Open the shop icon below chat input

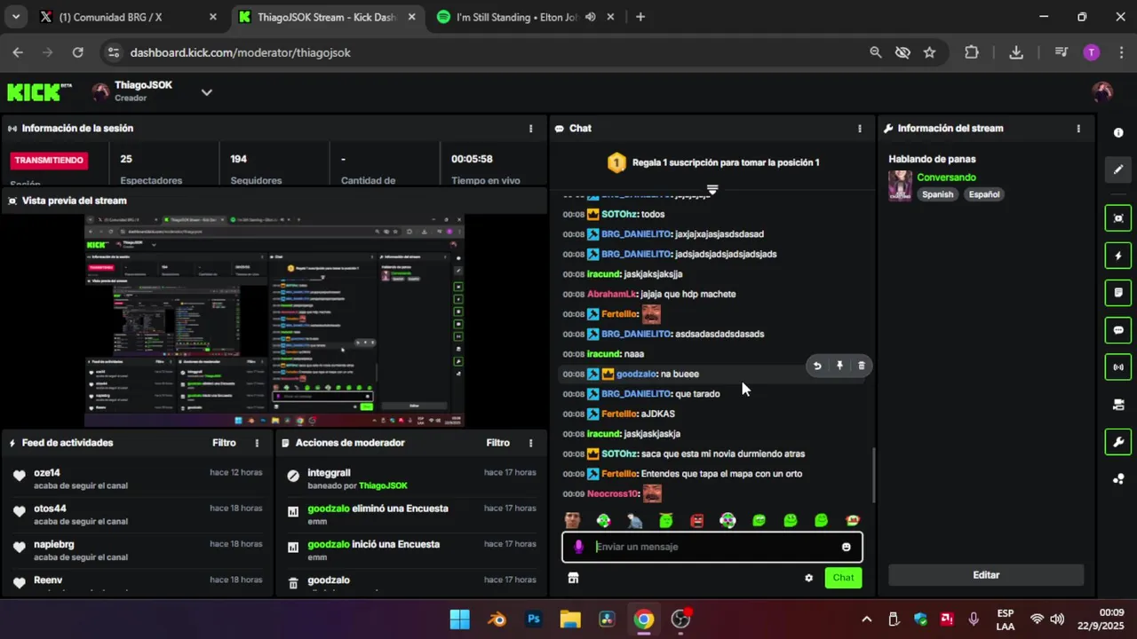(573, 578)
